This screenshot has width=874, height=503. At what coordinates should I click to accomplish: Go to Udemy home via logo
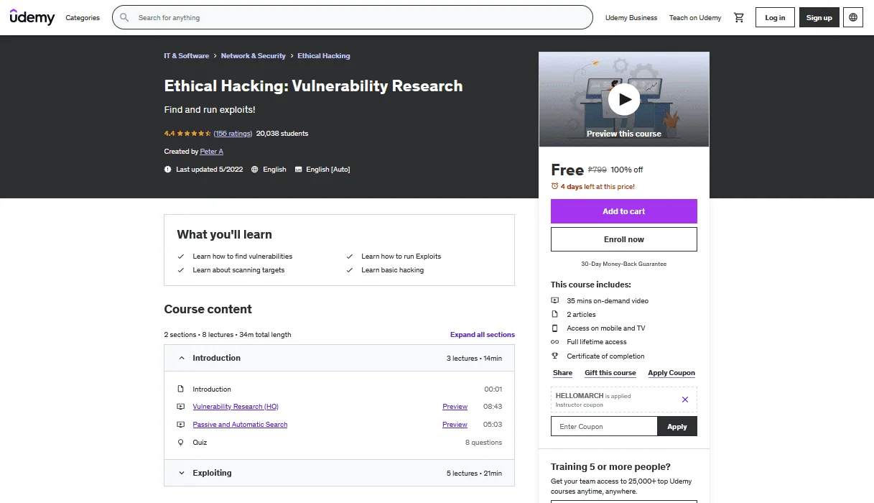32,17
